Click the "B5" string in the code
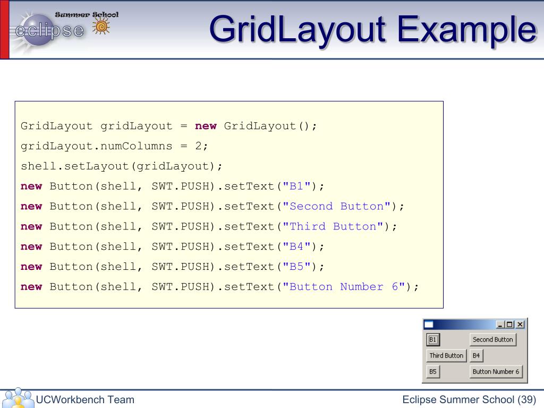 click(x=296, y=267)
